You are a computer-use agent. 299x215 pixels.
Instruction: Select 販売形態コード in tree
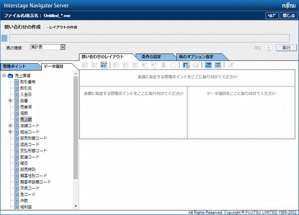pyautogui.click(x=33, y=138)
